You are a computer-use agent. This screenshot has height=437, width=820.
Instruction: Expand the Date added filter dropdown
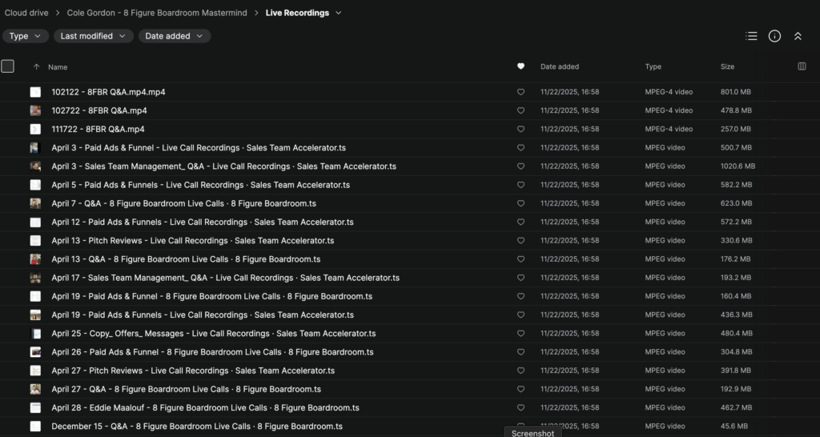pyautogui.click(x=174, y=36)
